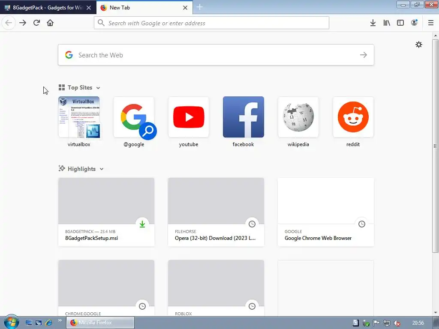Open the Opera (32-bit) Download highlight
This screenshot has height=329, width=439.
(216, 212)
